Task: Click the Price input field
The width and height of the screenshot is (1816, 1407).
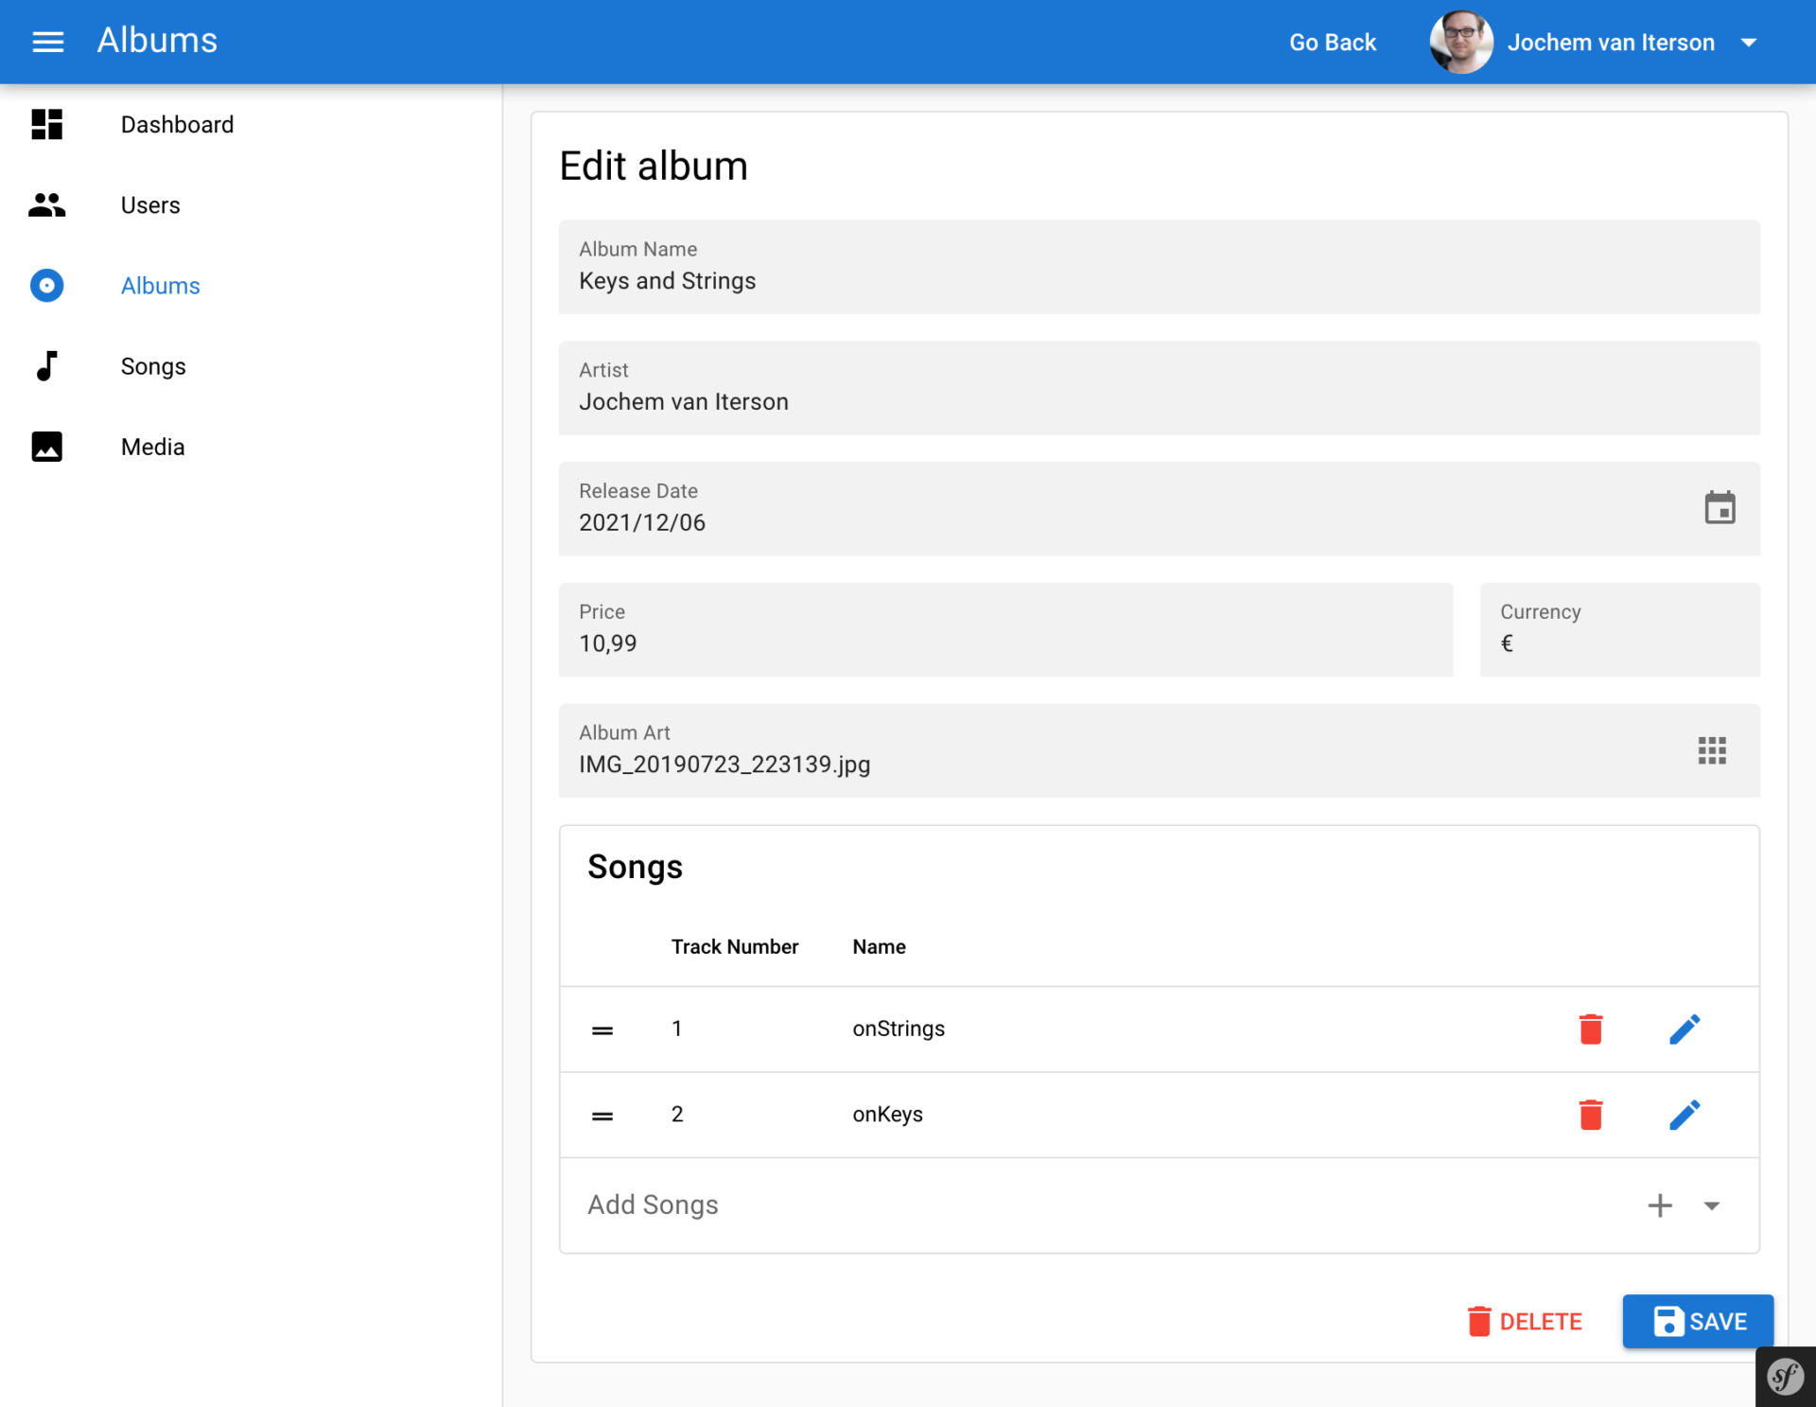Action: click(x=1005, y=629)
